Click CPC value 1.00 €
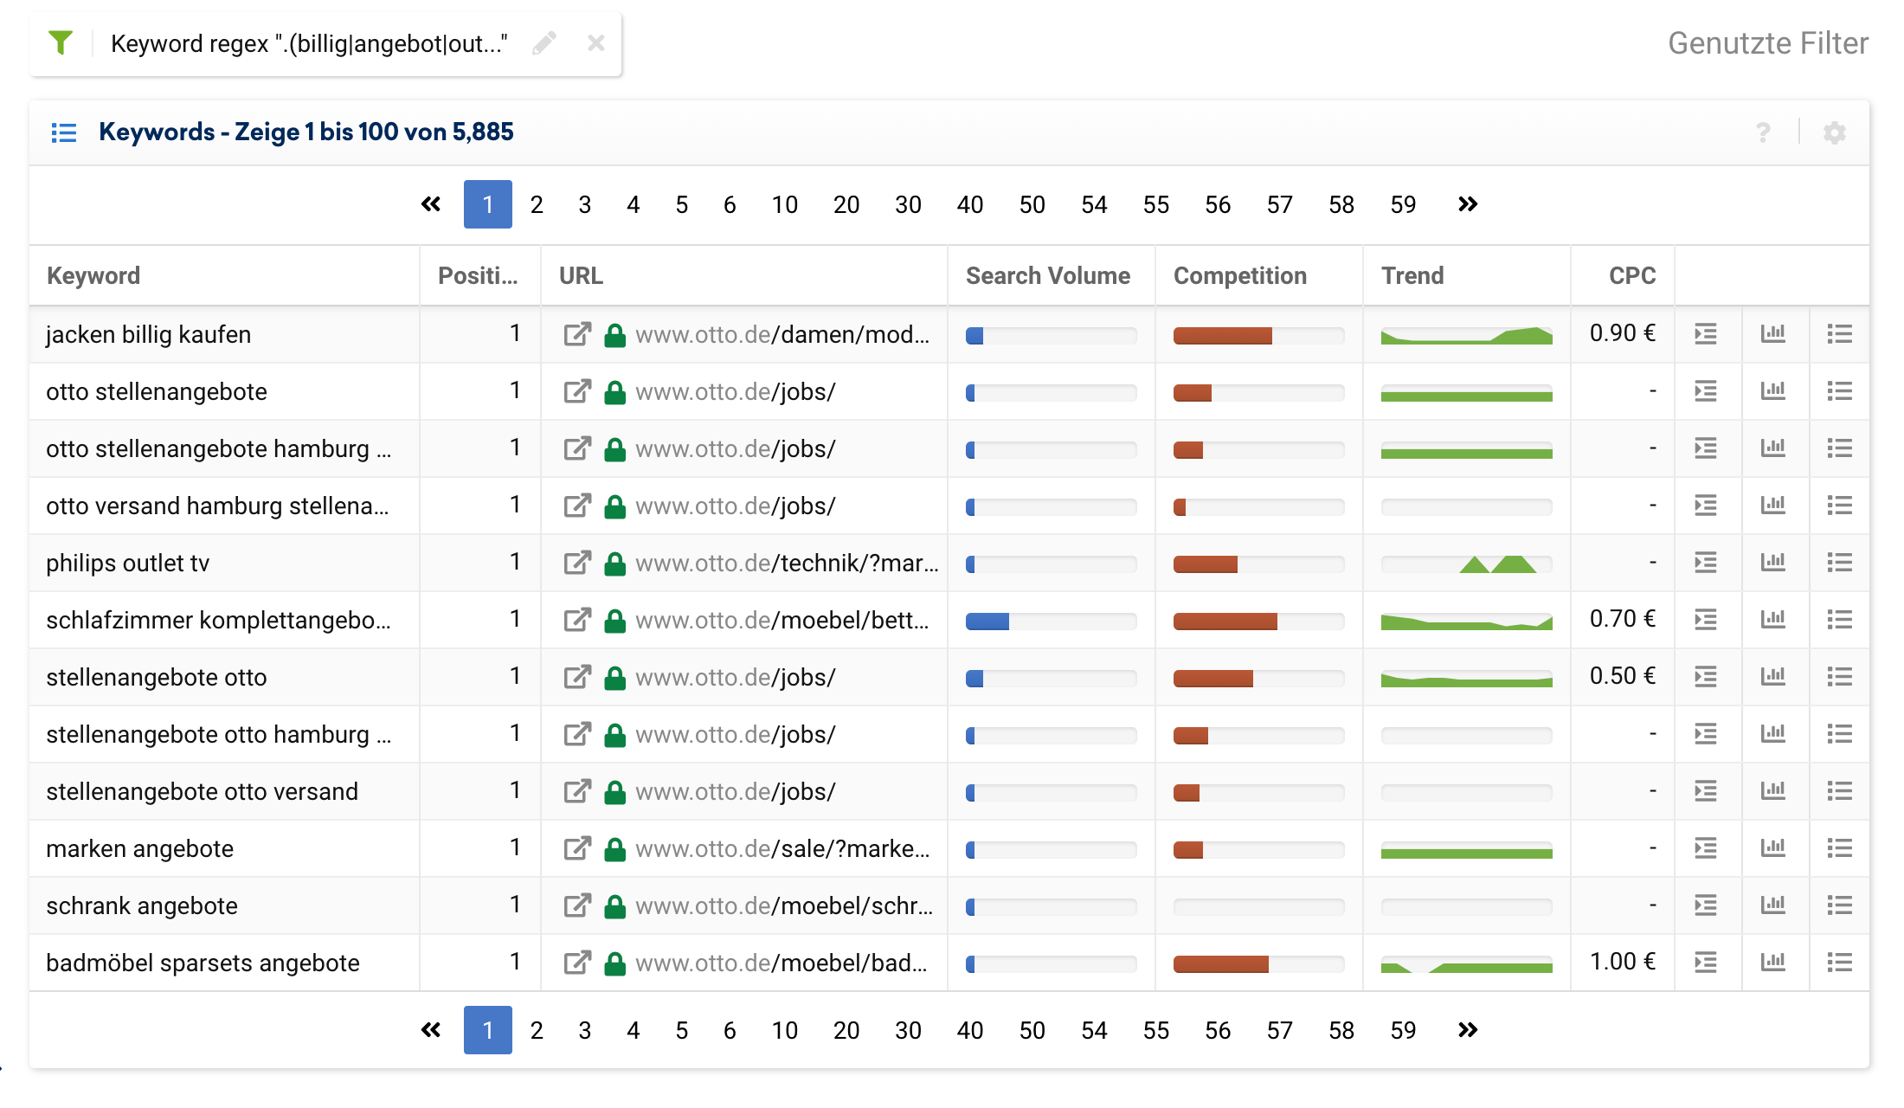Viewport: 1904px width, 1108px height. point(1623,962)
